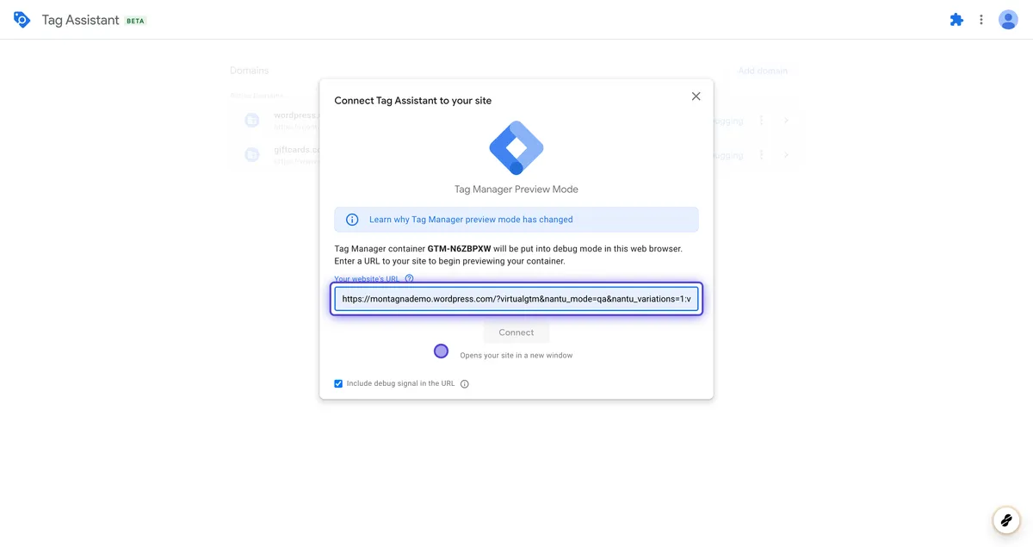The height and width of the screenshot is (547, 1033).
Task: Click Add domain link
Action: [x=763, y=71]
